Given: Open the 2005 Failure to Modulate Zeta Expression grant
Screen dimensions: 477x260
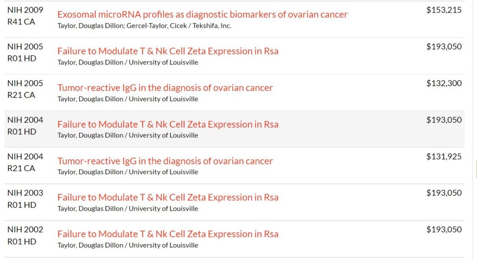Looking at the screenshot, I should [x=168, y=51].
